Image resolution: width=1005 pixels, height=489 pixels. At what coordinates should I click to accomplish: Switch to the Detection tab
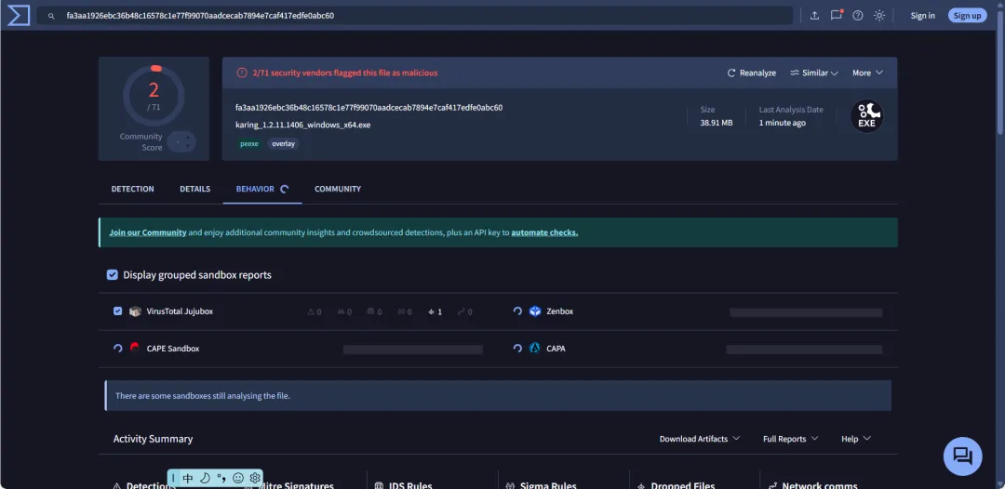133,190
